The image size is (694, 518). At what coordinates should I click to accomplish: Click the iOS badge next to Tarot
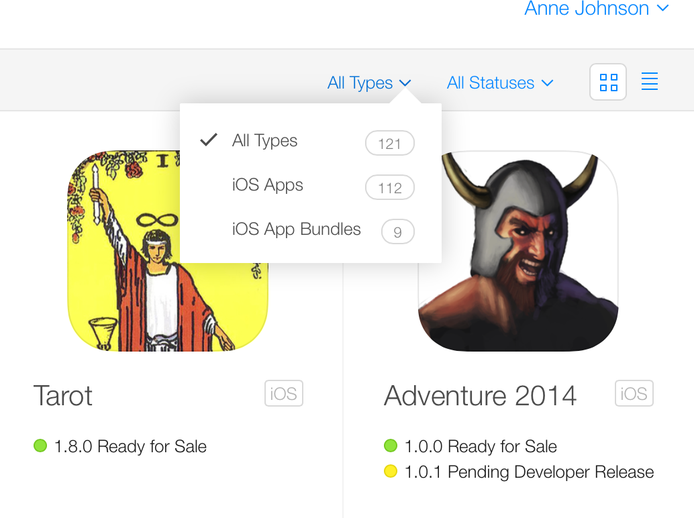284,394
